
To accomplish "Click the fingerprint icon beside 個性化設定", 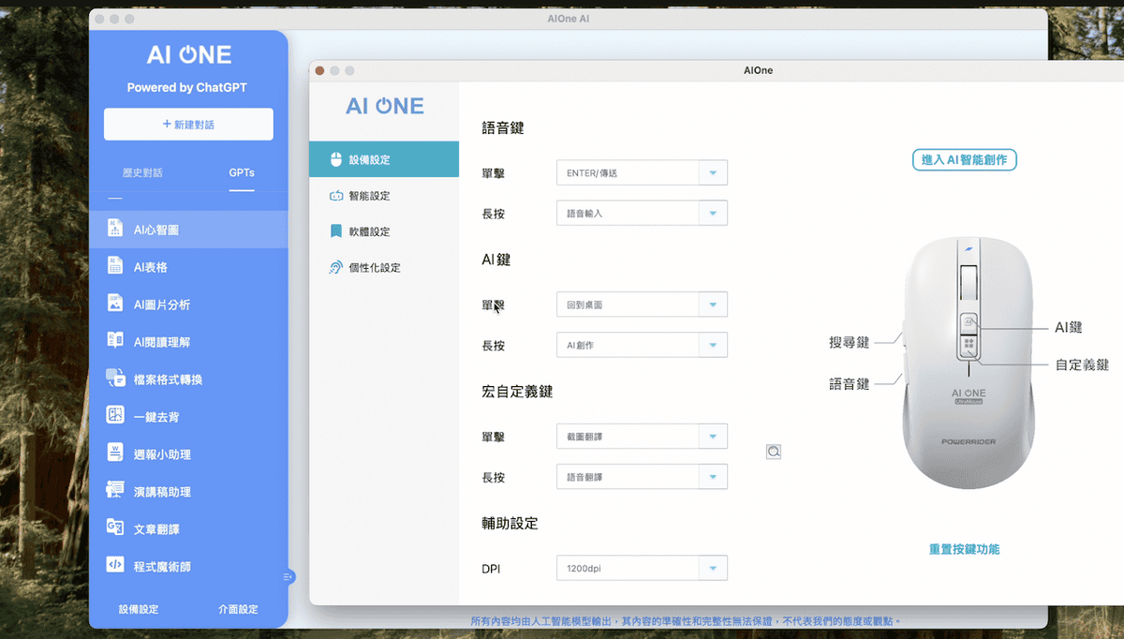I will click(x=336, y=267).
